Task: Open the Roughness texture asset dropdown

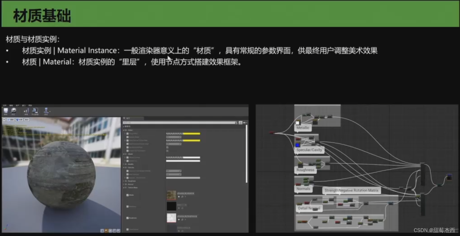Action: click(187, 216)
